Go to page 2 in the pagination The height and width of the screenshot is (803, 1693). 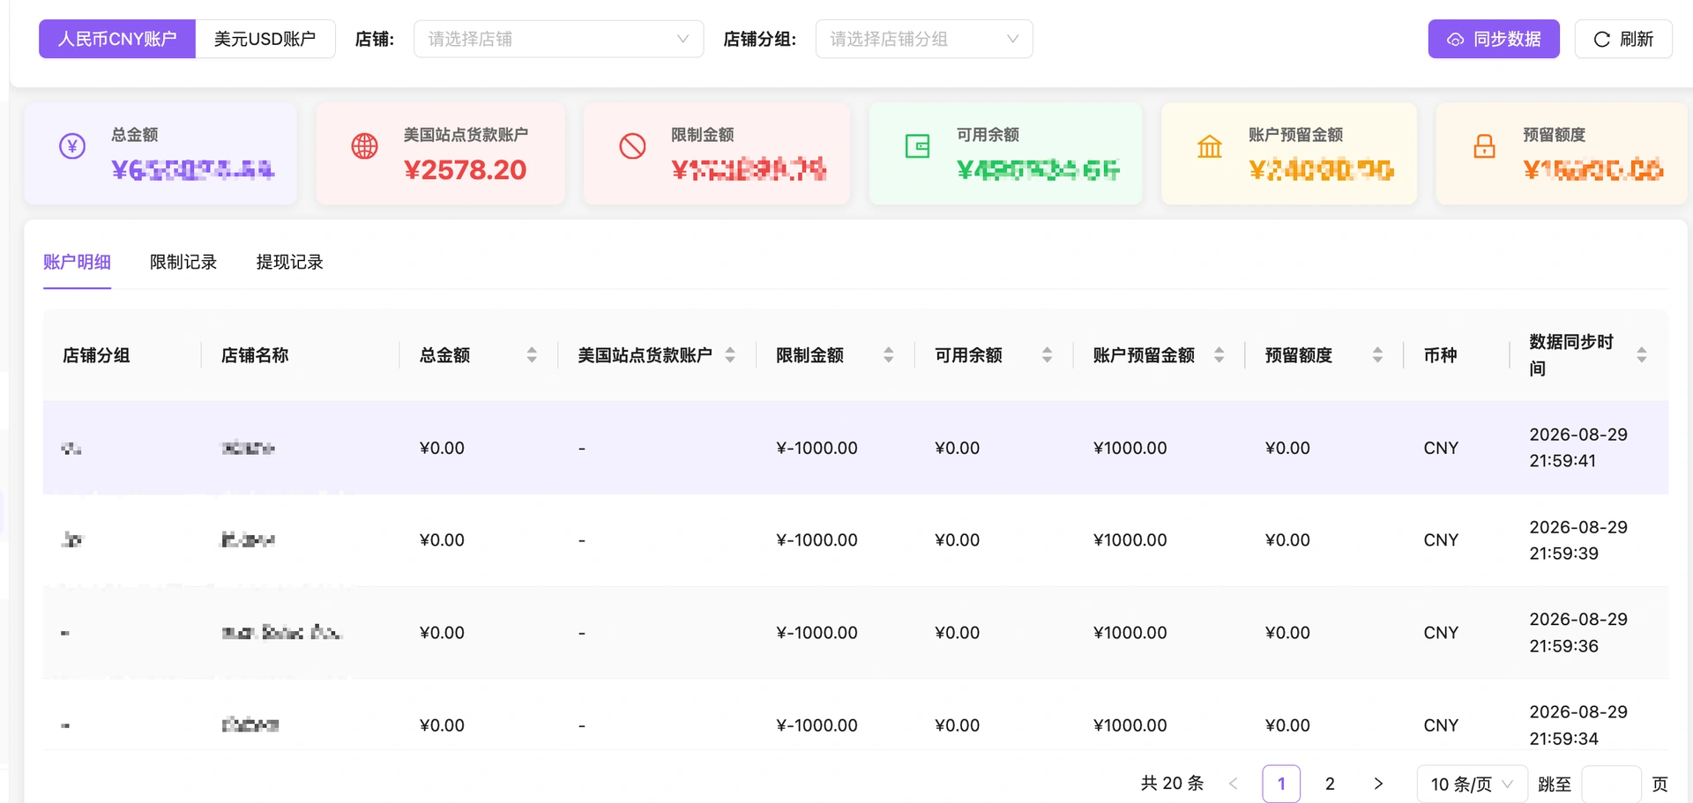[1330, 784]
